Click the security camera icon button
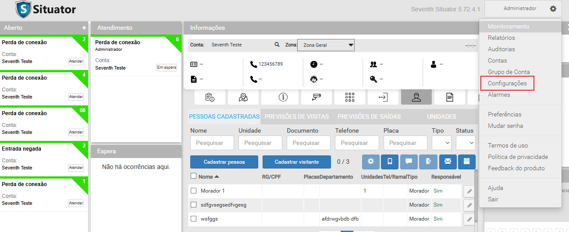Viewport: 569px width, 232px height. [317, 97]
